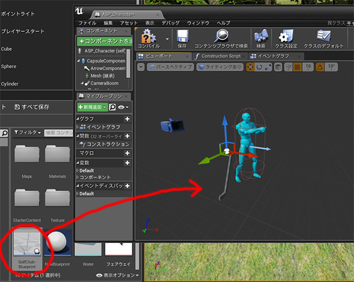Select the ASP_Character editor tab
354x282 pixels.
(x=127, y=14)
